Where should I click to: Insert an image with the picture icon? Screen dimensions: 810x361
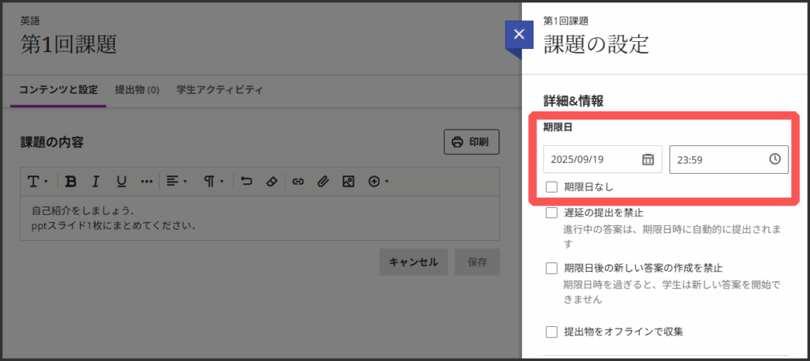(347, 182)
